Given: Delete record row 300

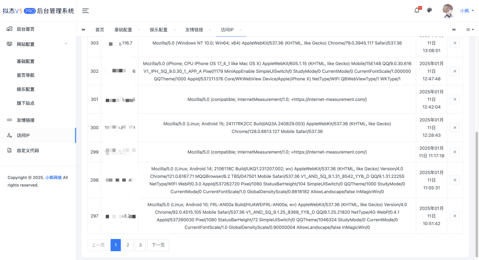Looking at the screenshot, I should [455, 128].
